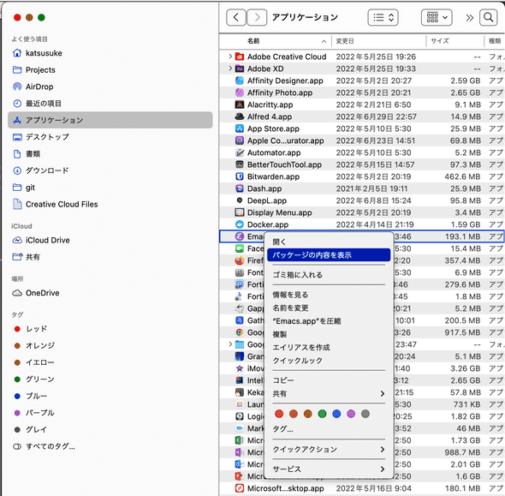The width and height of the screenshot is (505, 496).
Task: Open クイックアクション submenu
Action: pyautogui.click(x=329, y=449)
